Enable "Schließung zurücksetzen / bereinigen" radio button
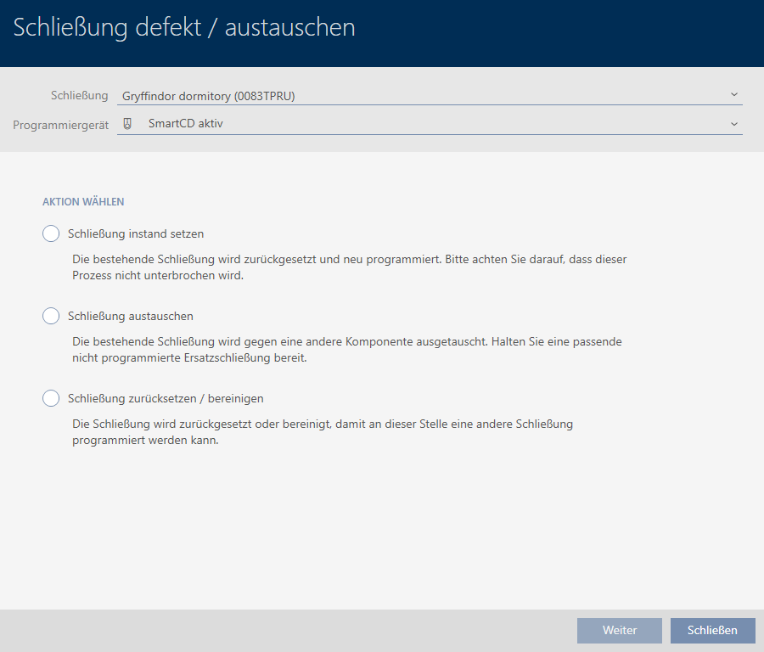764x652 pixels. pos(51,398)
